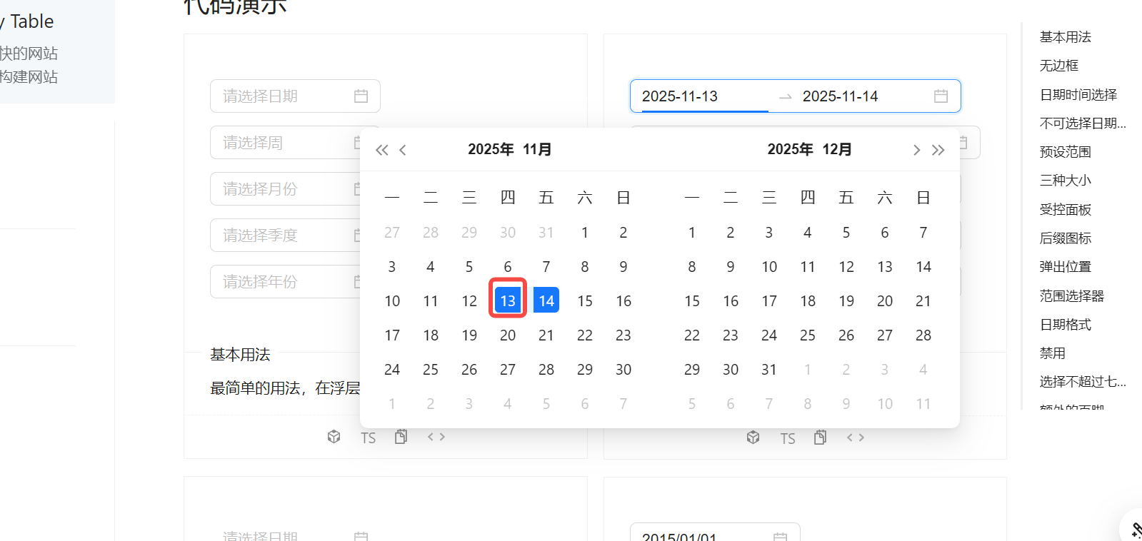Click the start date field 2025-11-13
Screen dimensions: 1142x541
(700, 96)
